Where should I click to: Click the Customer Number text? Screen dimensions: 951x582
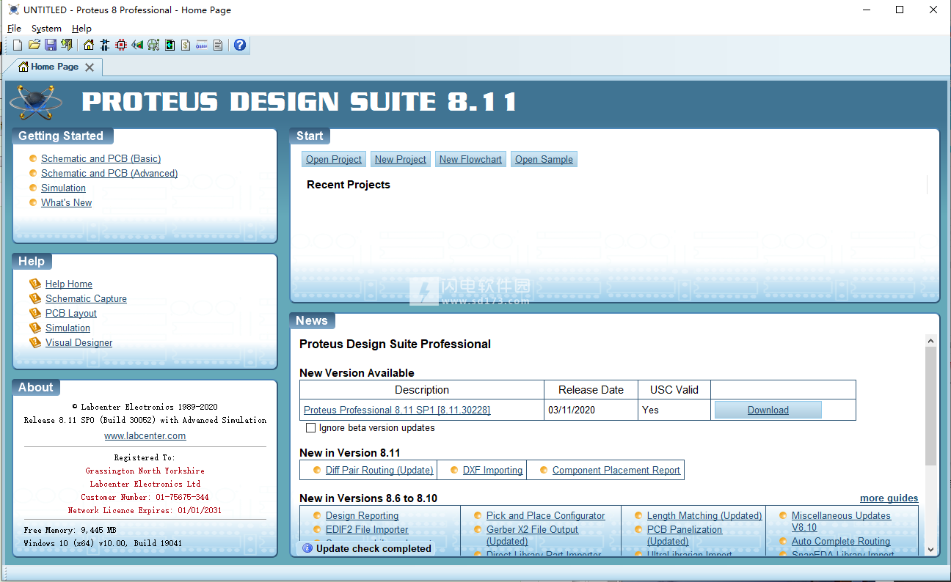pos(145,497)
